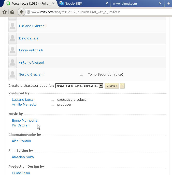Screen dimensions: 172x175
Task: Open a new tab with plus icon
Action: (x=168, y=4)
